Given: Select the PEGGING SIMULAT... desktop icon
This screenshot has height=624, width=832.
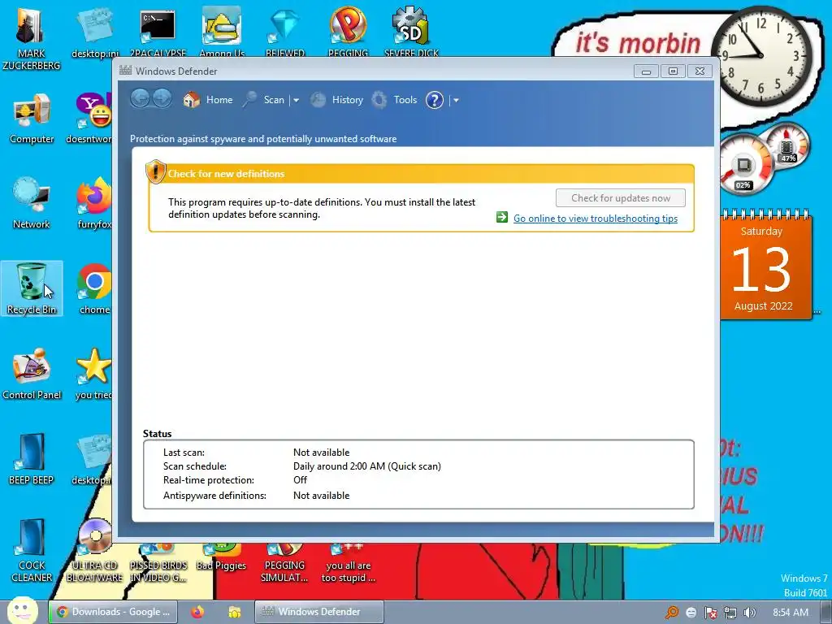Looking at the screenshot, I should click(284, 564).
